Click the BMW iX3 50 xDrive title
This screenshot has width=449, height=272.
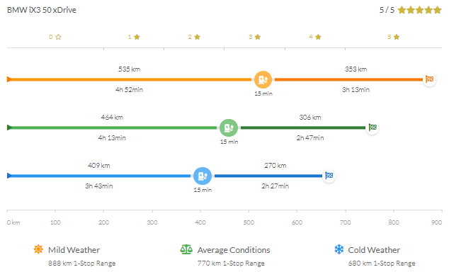pos(42,10)
